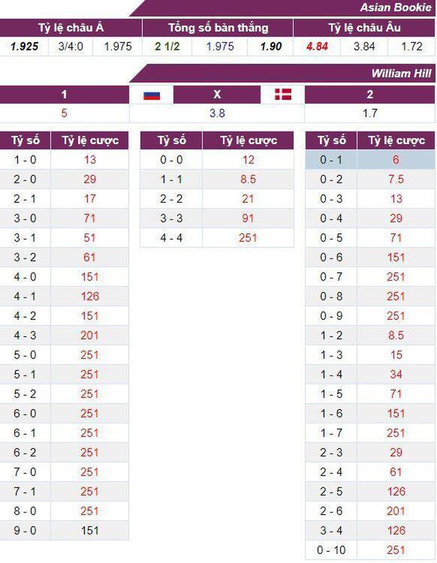Click the 3/4:0 Asian handicap value

(71, 46)
